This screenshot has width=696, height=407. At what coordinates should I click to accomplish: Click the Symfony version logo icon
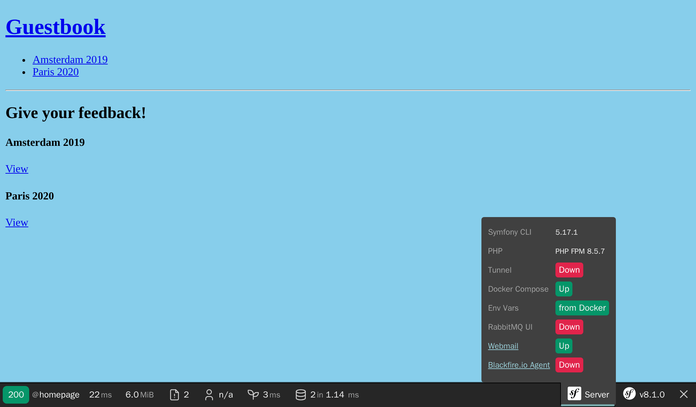click(629, 394)
